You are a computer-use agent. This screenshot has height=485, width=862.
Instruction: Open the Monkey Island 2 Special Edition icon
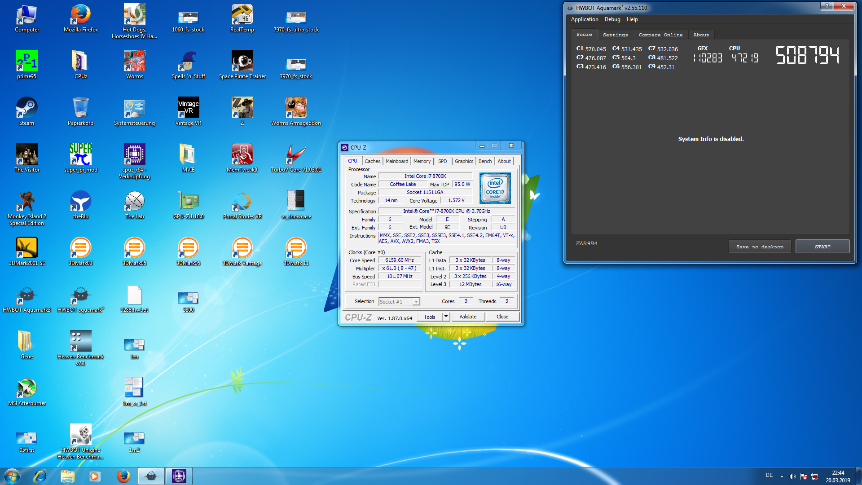point(27,208)
